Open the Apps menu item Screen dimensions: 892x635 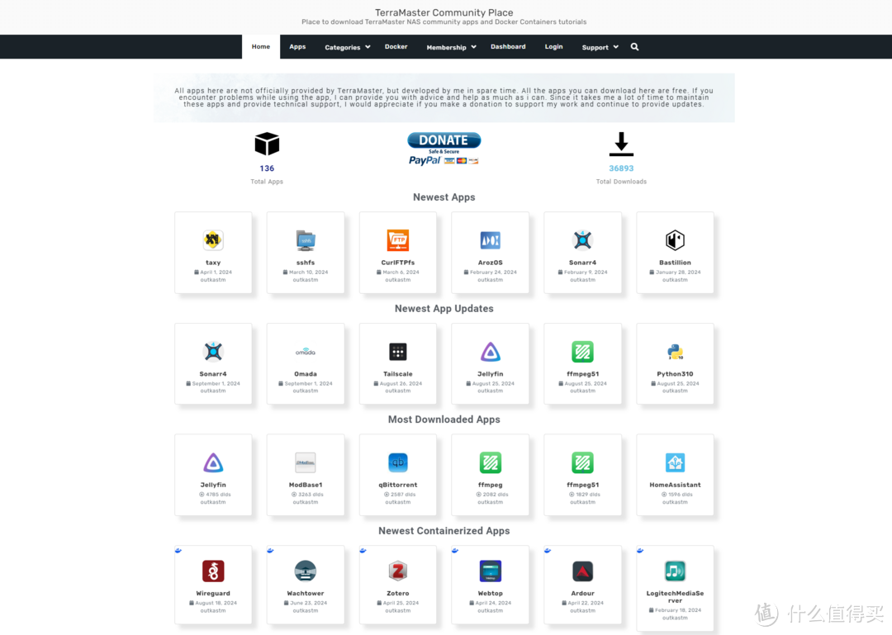point(297,47)
